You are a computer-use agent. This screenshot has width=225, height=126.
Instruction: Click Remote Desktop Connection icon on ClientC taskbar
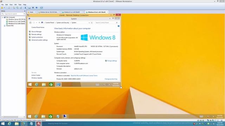coord(65,117)
